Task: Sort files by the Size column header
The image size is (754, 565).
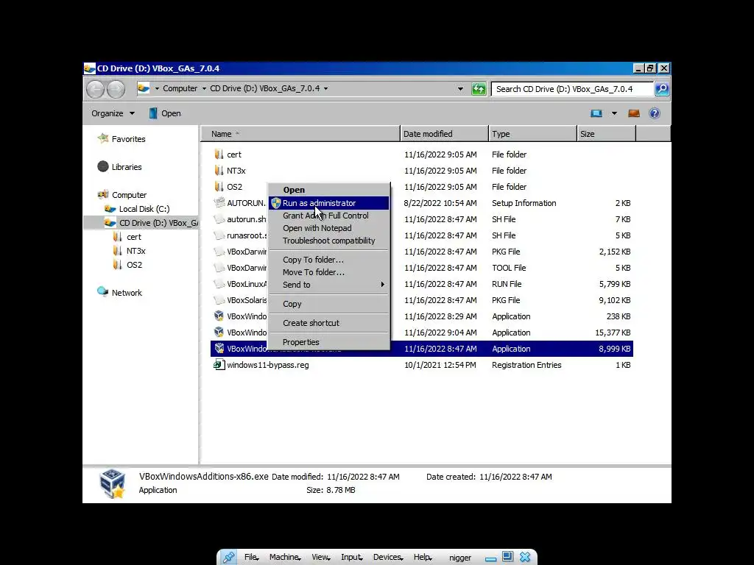Action: [607, 134]
